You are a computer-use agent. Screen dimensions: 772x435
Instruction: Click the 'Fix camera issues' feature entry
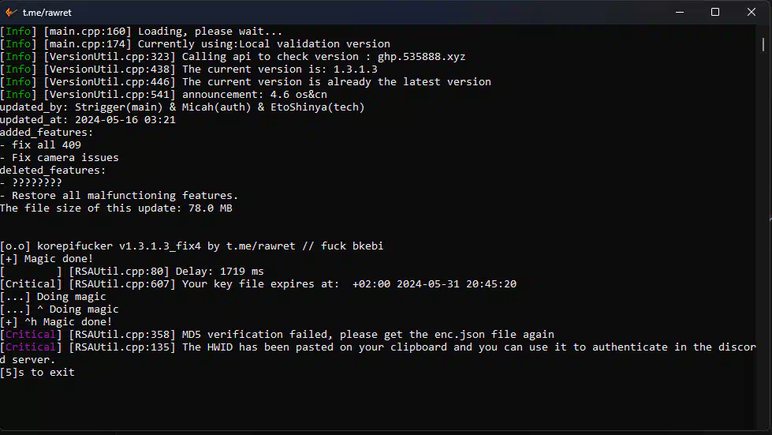65,158
